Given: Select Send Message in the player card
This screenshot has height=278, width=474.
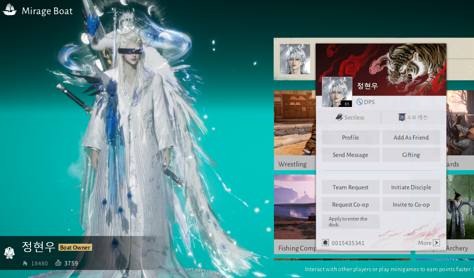Looking at the screenshot, I should tap(351, 155).
